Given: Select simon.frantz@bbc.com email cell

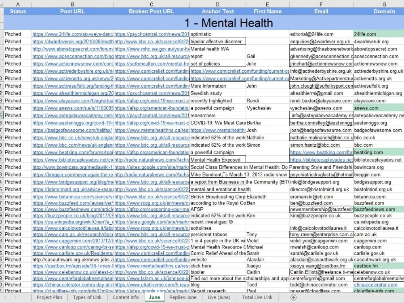Looking at the screenshot, I should point(321,145).
